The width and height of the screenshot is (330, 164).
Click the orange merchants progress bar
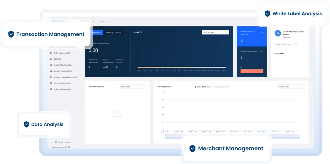point(252,71)
